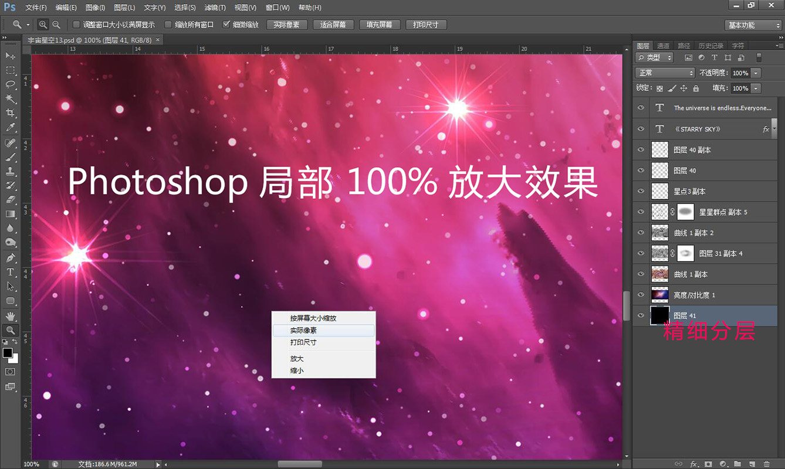Switch to the 历史记录 tab
Screen dimensions: 785x469
coord(711,46)
